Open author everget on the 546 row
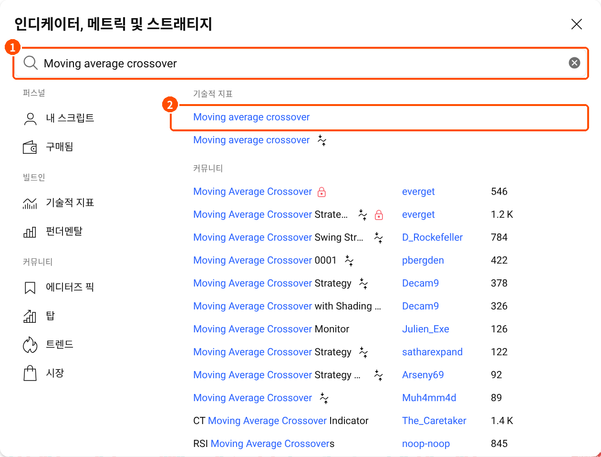The image size is (601, 457). tap(418, 191)
